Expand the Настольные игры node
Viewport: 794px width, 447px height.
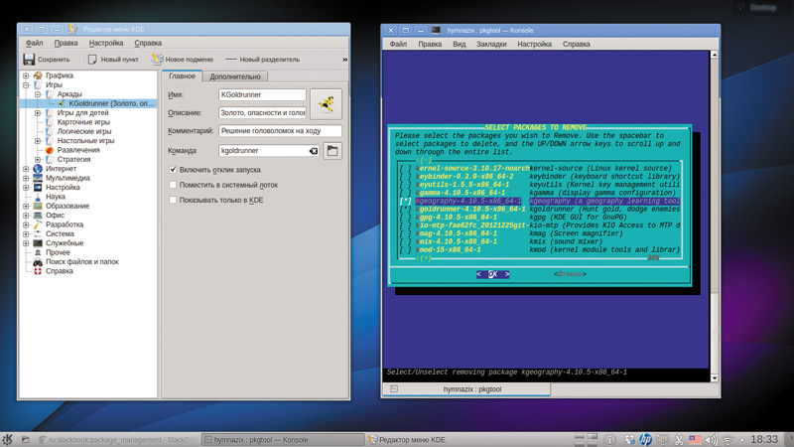click(x=38, y=141)
